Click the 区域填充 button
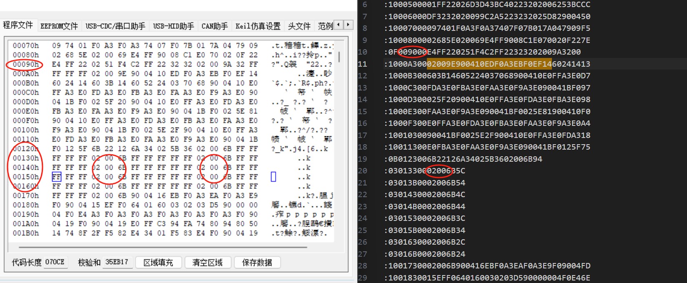687x283 pixels. pos(158,262)
